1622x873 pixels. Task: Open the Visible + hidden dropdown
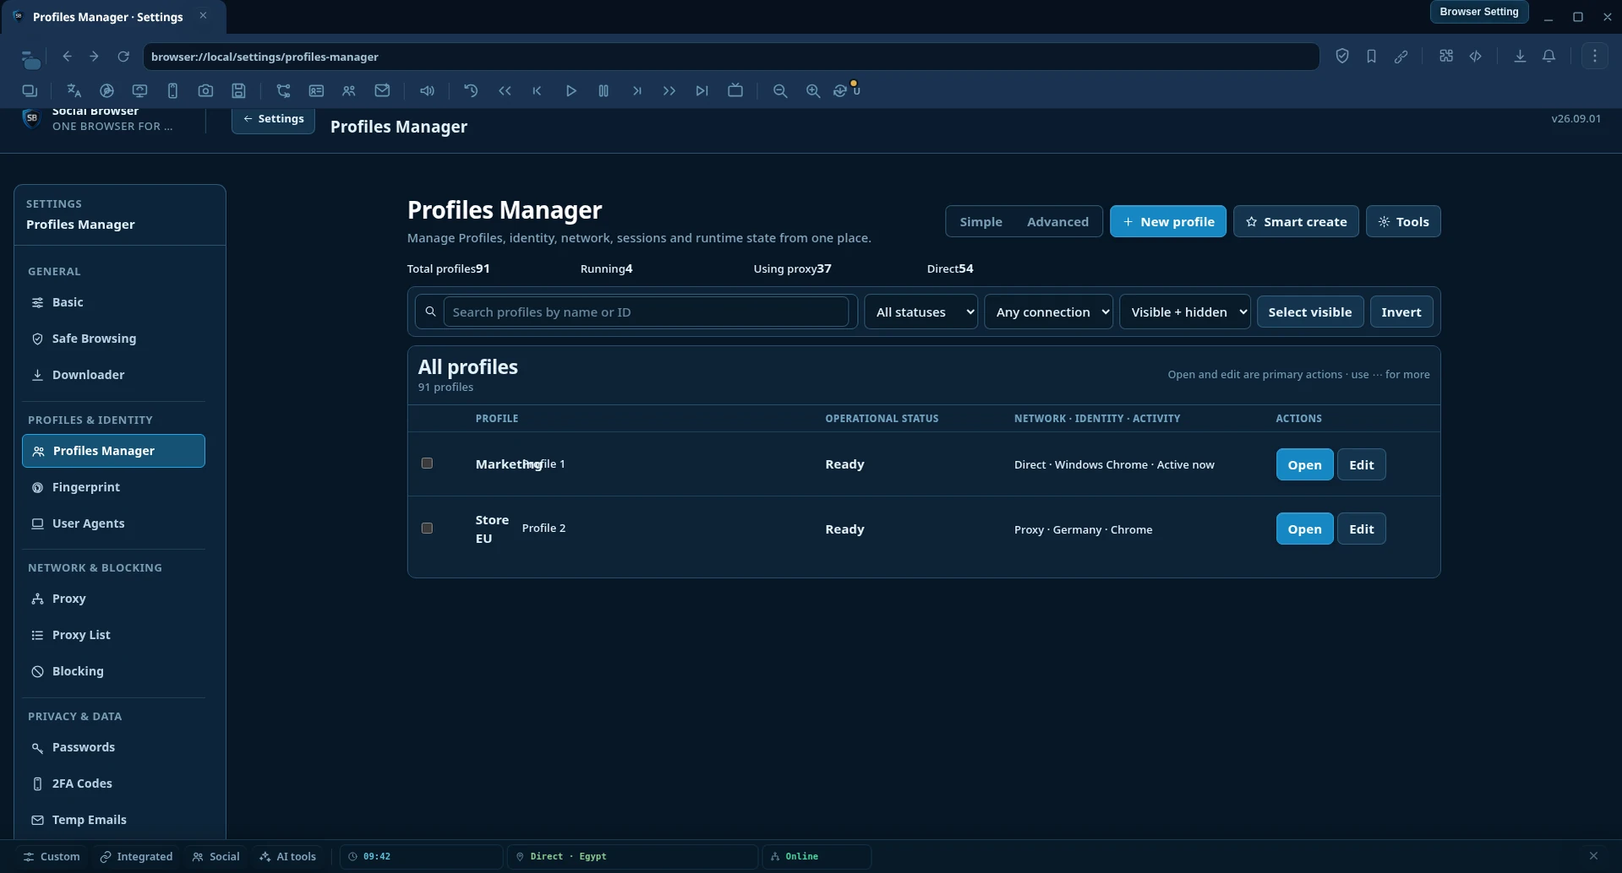1185,312
